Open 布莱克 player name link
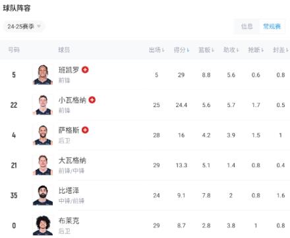 [69, 221]
